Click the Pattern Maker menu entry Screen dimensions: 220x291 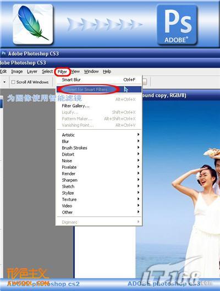pos(99,119)
